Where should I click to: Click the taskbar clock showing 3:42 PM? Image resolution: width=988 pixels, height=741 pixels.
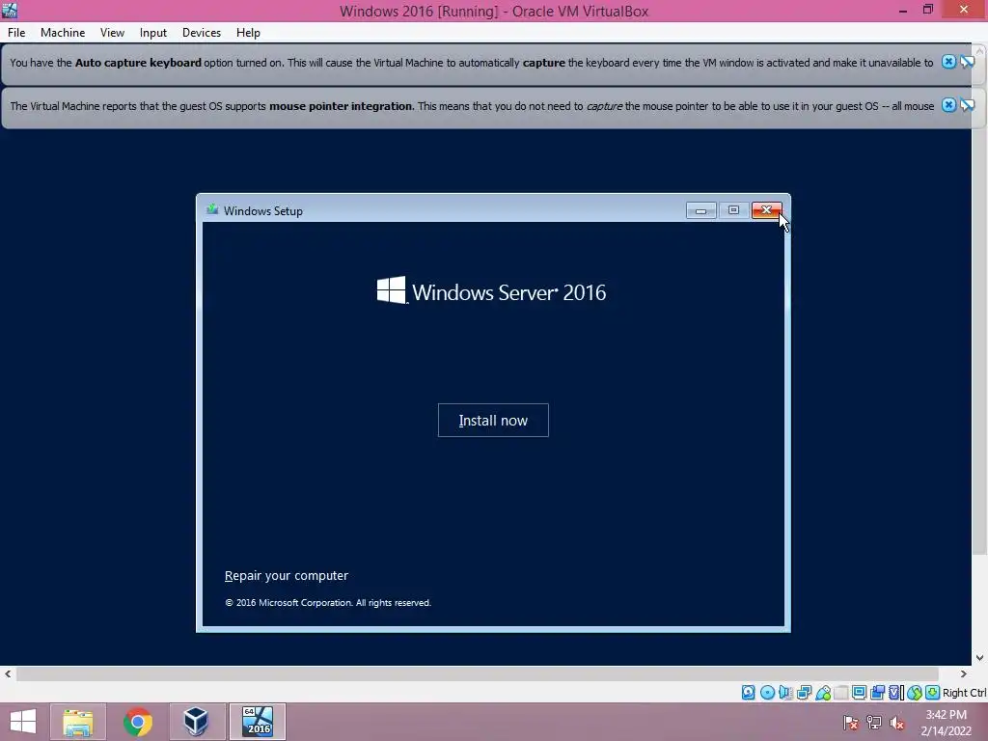coord(946,723)
